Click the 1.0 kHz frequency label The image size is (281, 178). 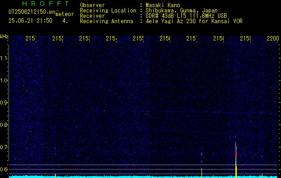(x=4, y=81)
